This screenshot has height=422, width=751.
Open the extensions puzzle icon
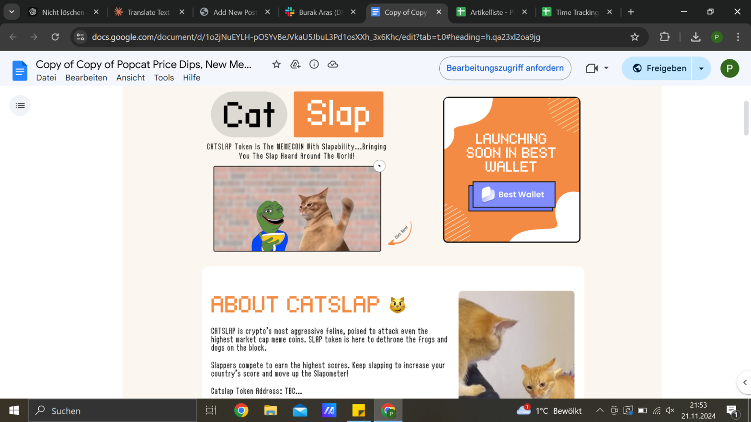click(x=664, y=37)
